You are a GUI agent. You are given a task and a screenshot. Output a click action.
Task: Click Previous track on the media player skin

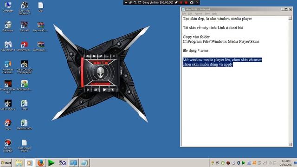pos(88,90)
